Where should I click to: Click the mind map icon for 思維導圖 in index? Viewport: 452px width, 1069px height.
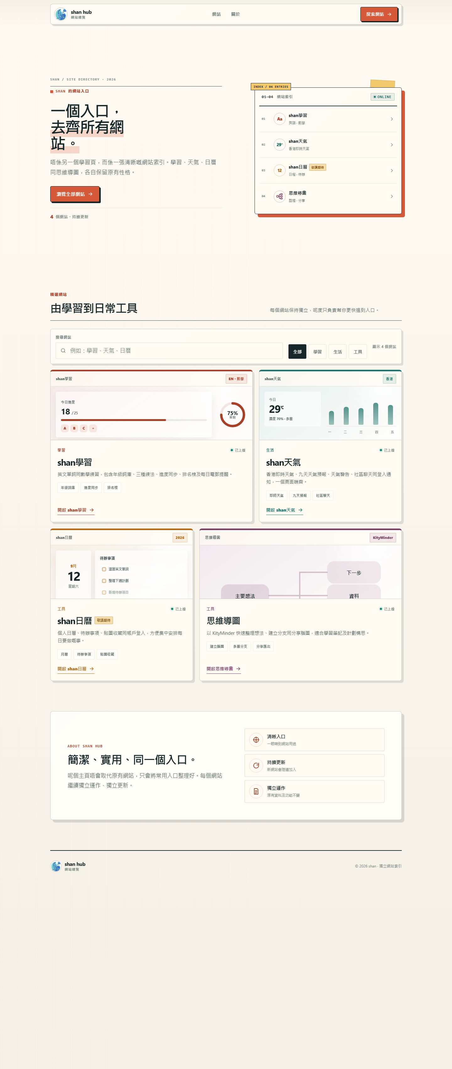pyautogui.click(x=280, y=196)
